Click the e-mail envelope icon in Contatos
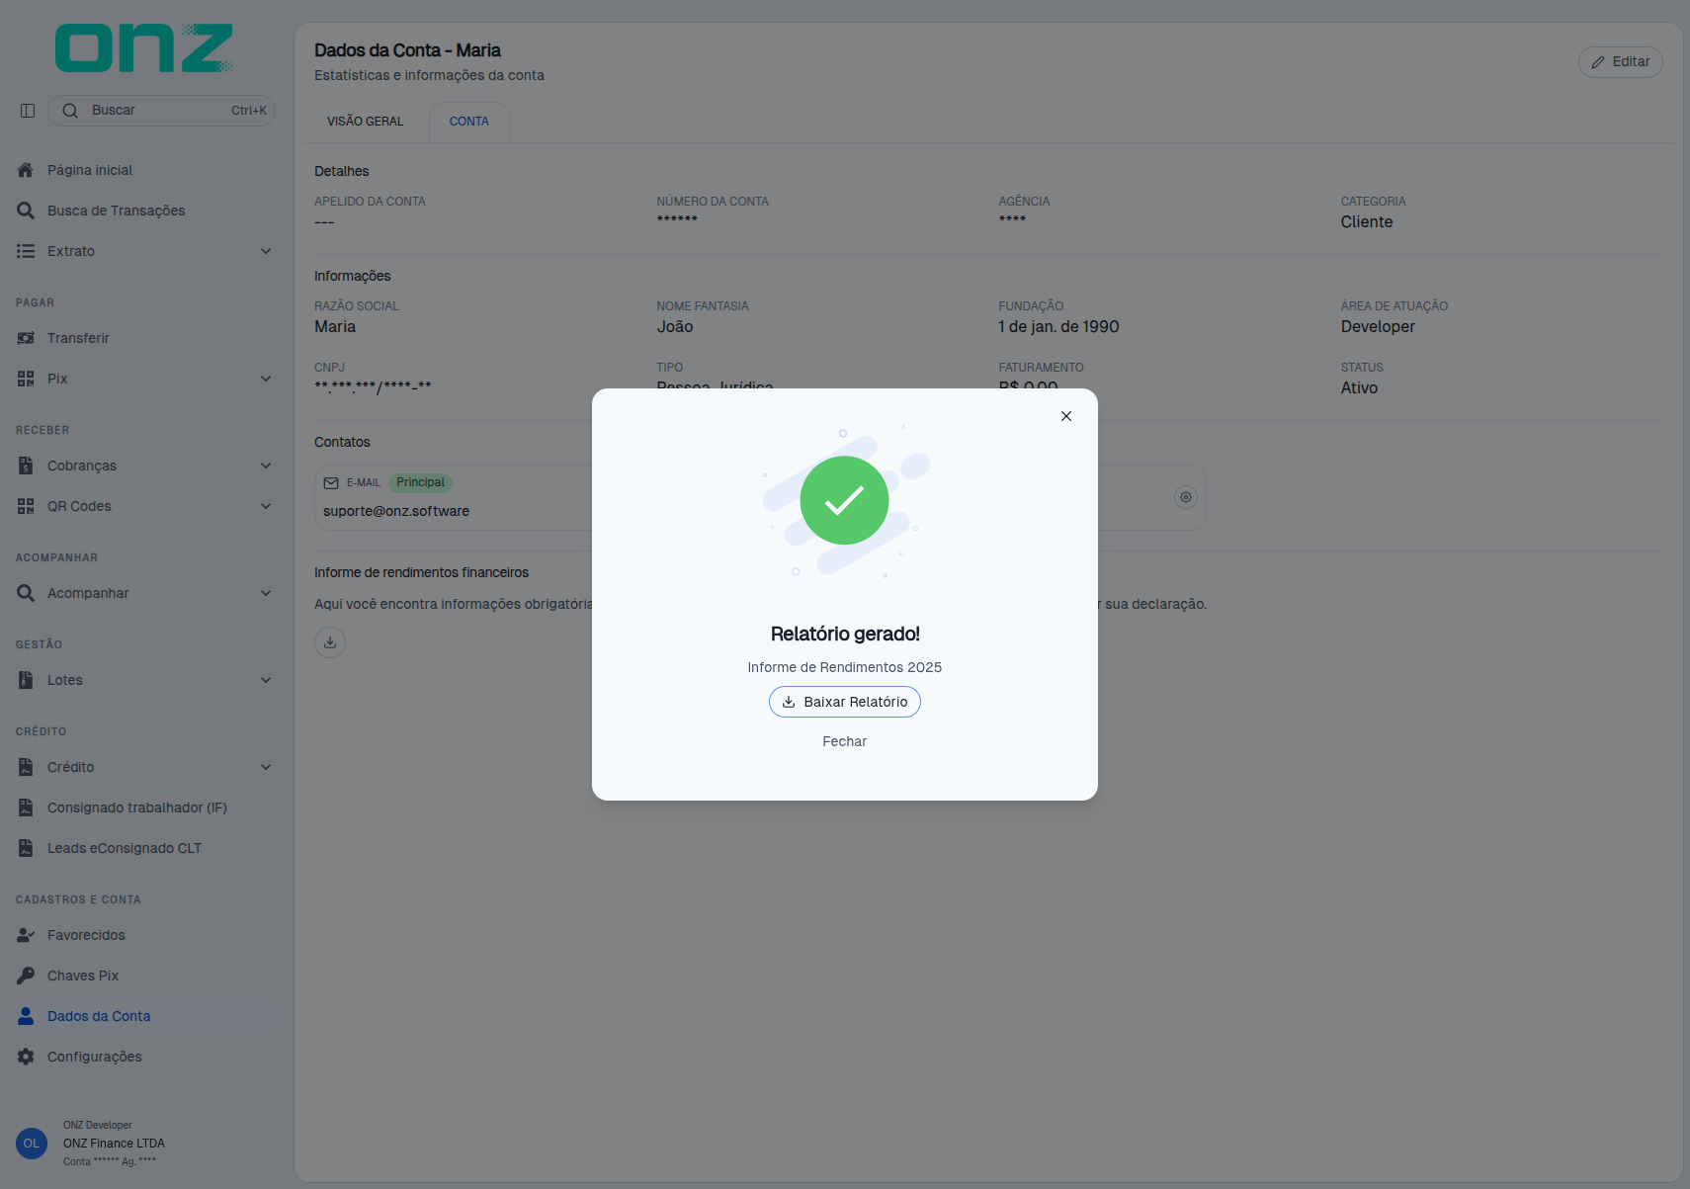This screenshot has height=1189, width=1690. point(331,483)
